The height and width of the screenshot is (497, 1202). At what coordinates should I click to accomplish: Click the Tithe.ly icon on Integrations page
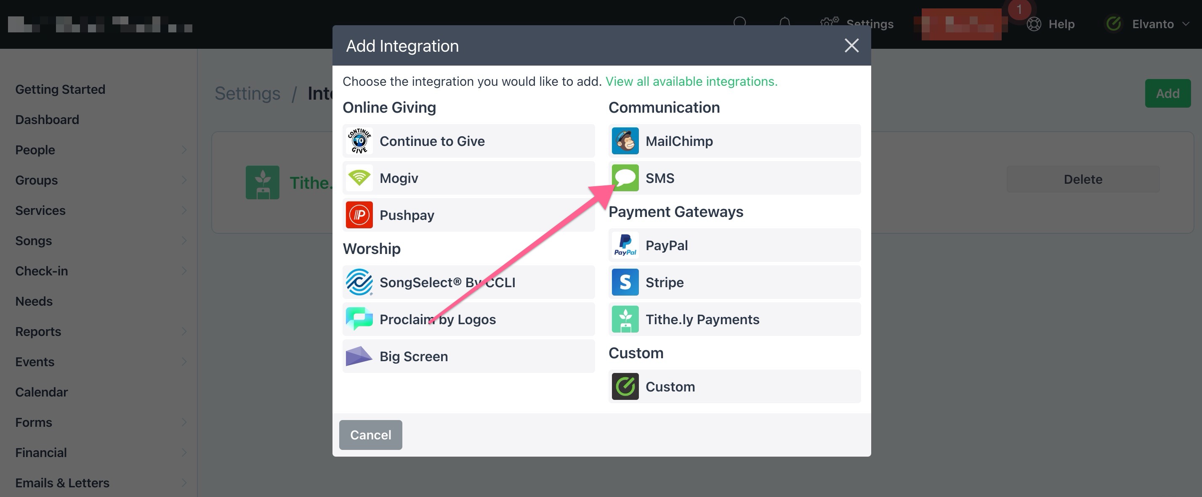[263, 182]
